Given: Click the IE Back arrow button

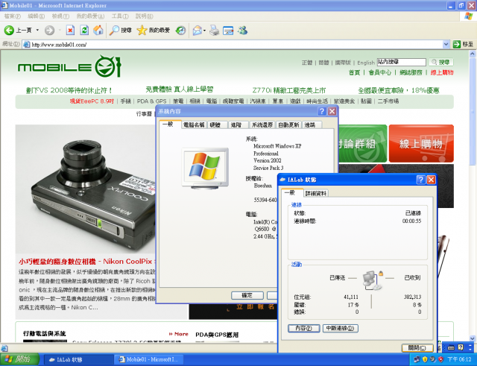Looking at the screenshot, I should [x=9, y=30].
